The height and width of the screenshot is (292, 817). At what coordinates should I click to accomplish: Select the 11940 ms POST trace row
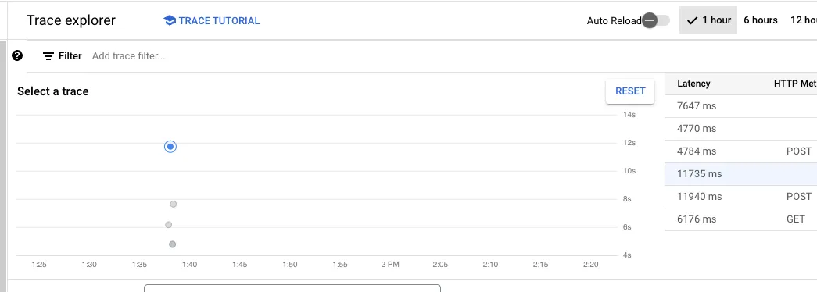[740, 197]
